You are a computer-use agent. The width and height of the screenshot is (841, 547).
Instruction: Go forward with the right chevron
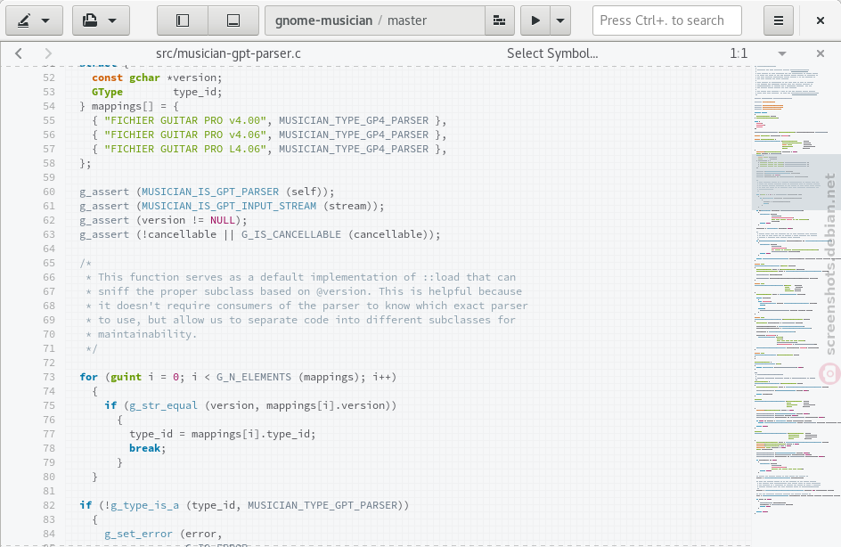pos(48,53)
